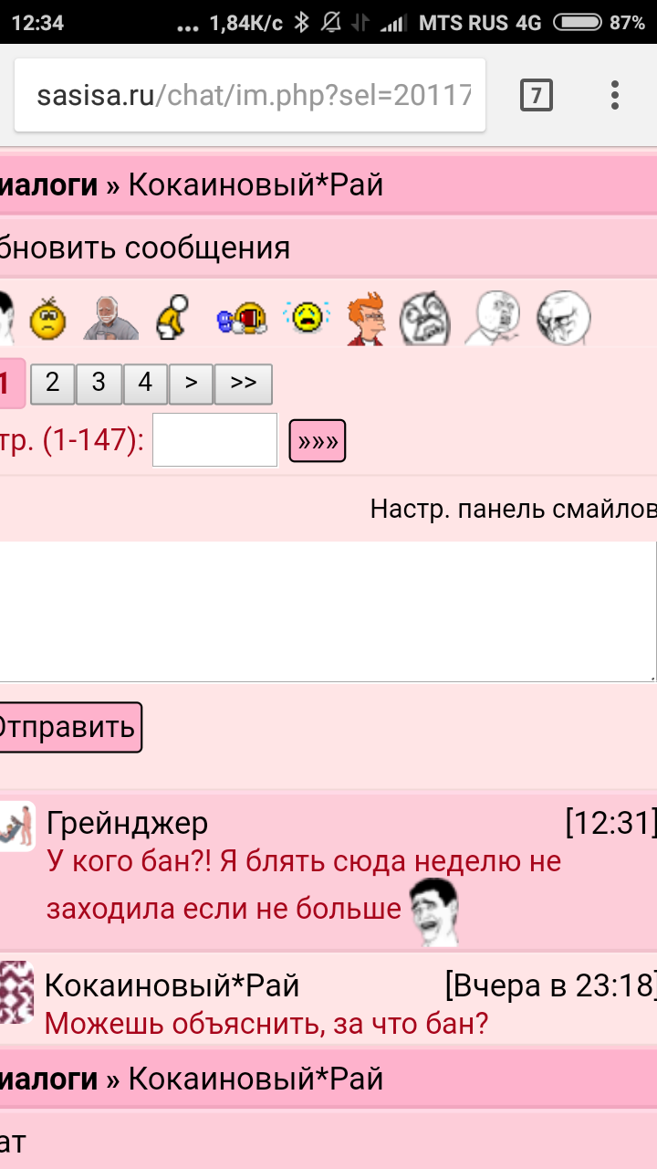Open the smiley panel settings link
The image size is (657, 1169).
[x=512, y=509]
